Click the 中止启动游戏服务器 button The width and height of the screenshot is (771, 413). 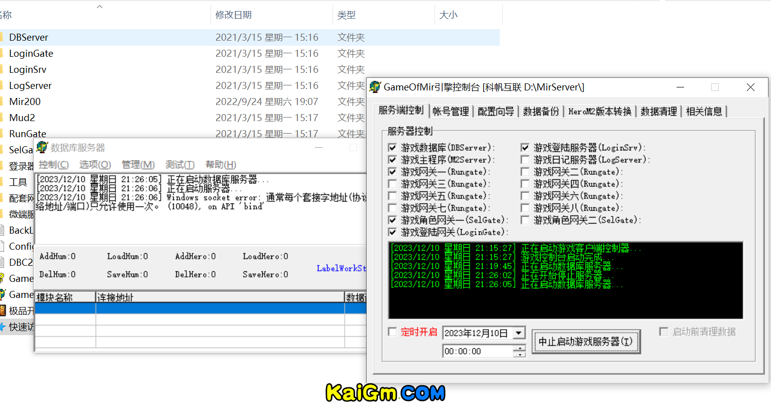(x=586, y=342)
